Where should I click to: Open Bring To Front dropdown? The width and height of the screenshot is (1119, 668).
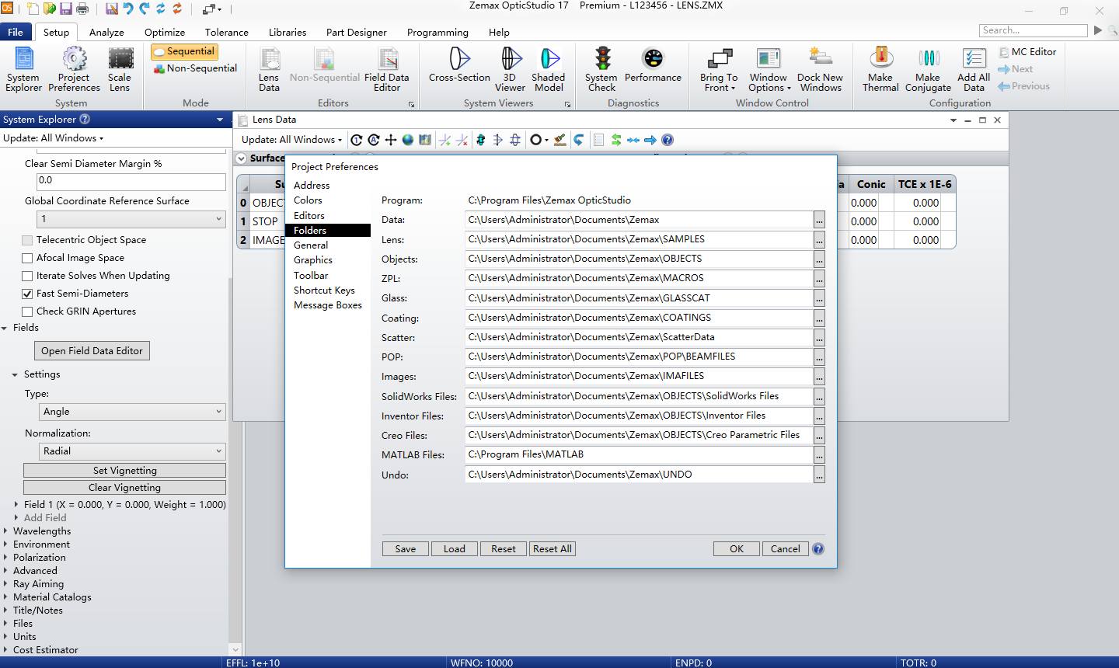pyautogui.click(x=719, y=69)
